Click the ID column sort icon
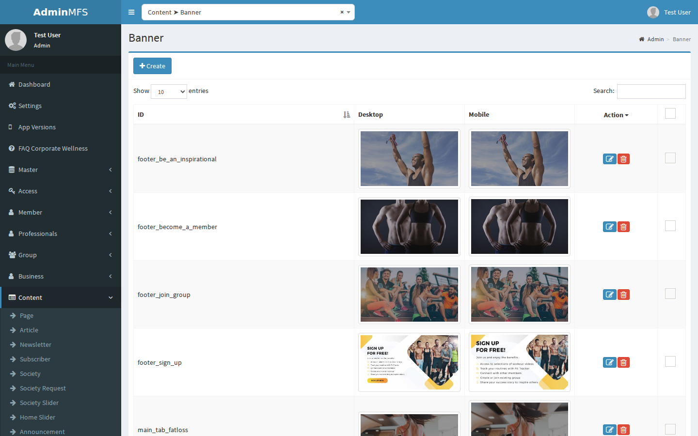This screenshot has height=436, width=698. [x=347, y=115]
